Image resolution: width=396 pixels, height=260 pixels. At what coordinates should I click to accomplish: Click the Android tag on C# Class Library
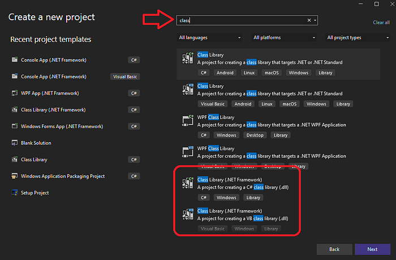pyautogui.click(x=225, y=73)
